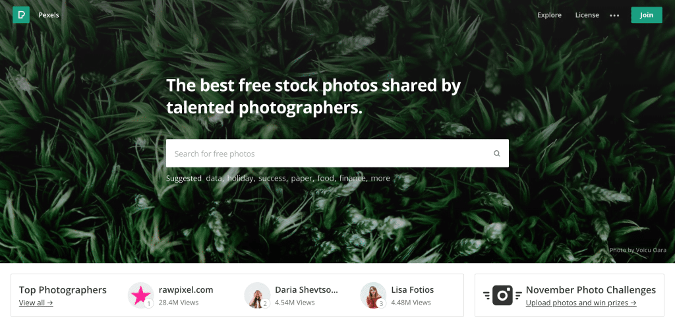Click 'View all' top photographers link

pos(36,303)
